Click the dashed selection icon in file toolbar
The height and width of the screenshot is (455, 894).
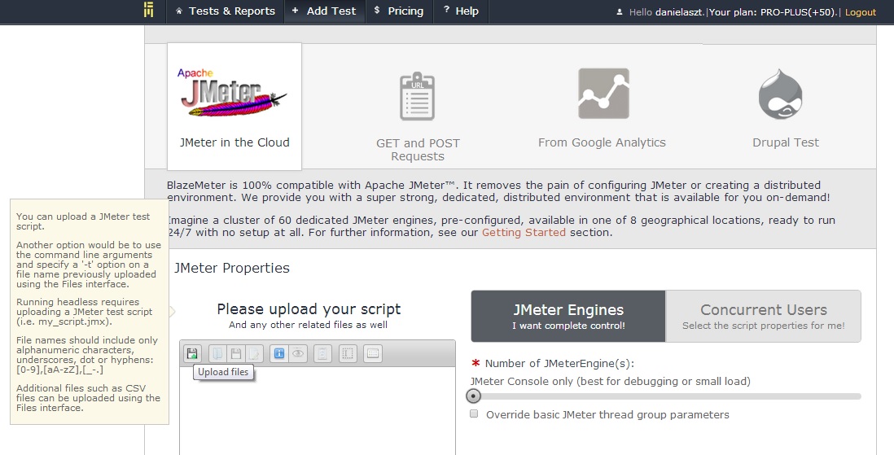347,353
